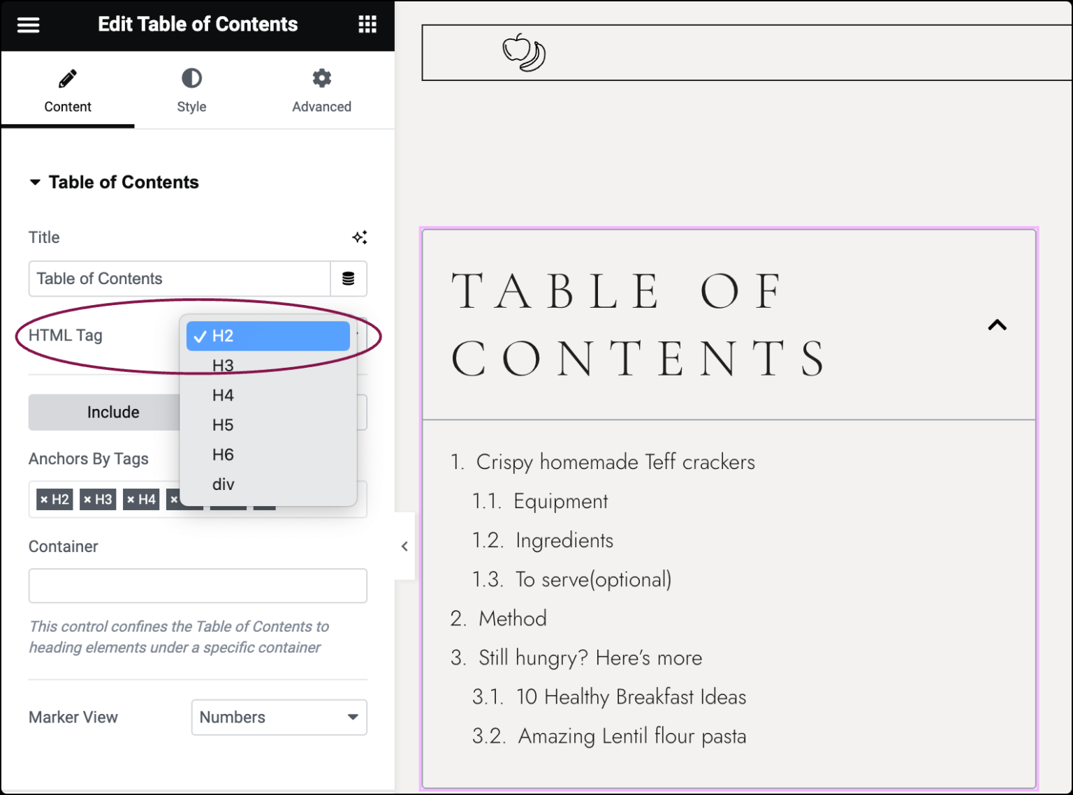Collapse the Table of Contents widget on canvas
The image size is (1073, 795).
pos(997,325)
